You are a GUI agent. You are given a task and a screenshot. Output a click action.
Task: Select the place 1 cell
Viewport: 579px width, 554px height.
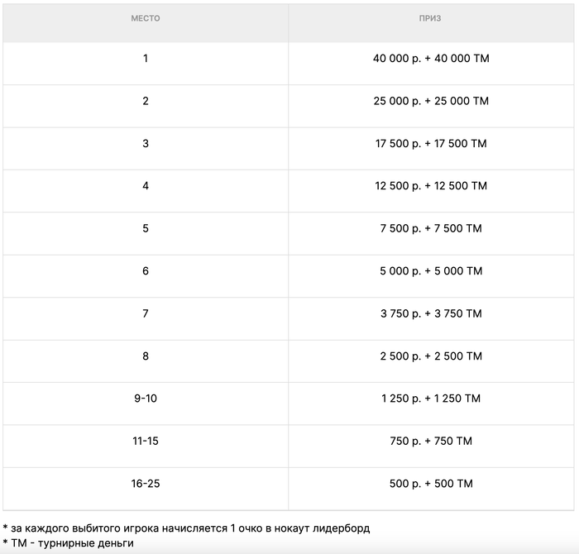[146, 59]
